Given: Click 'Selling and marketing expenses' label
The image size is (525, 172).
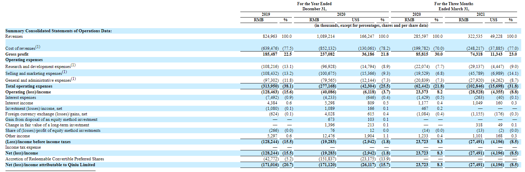Looking at the screenshot, I should click(36, 73).
